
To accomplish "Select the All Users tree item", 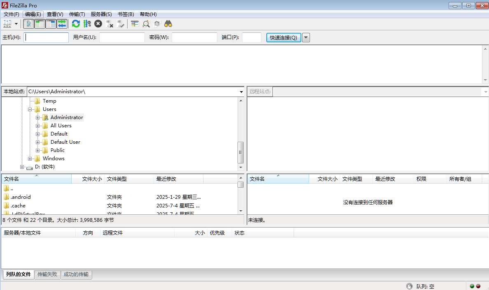I will 61,125.
